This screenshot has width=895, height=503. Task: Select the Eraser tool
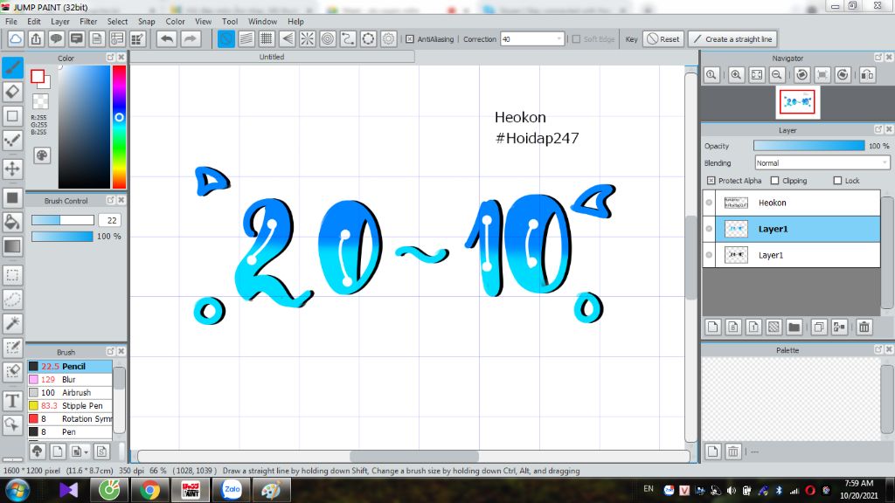coord(12,92)
